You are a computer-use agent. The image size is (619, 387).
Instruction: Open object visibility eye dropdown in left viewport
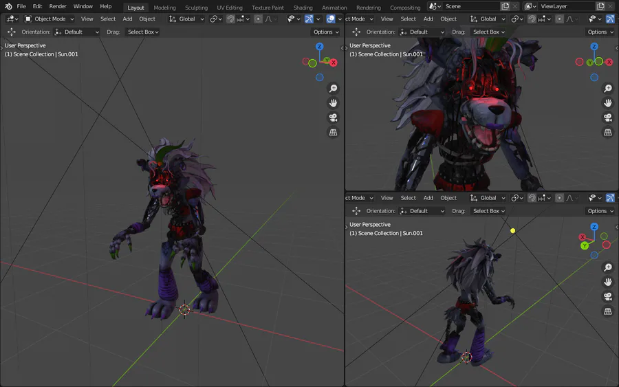click(294, 19)
